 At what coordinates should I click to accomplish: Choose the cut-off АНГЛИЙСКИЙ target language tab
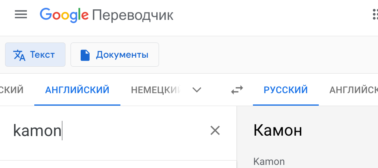tap(353, 90)
